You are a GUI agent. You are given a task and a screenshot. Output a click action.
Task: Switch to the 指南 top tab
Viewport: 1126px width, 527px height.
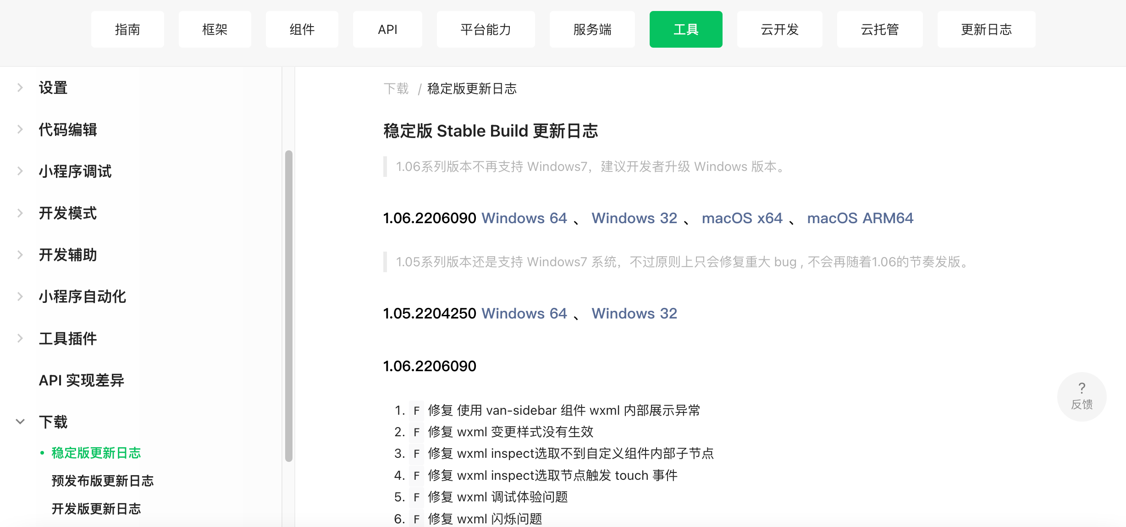(x=127, y=29)
